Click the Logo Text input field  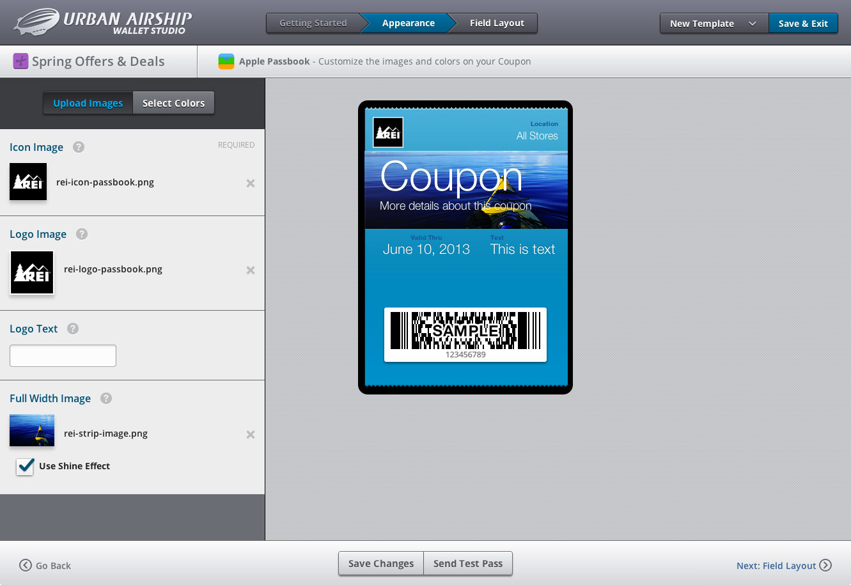63,355
